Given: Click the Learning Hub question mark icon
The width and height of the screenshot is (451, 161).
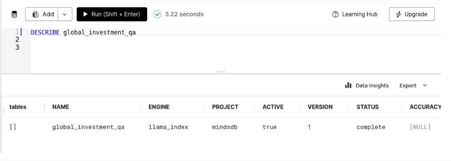Looking at the screenshot, I should (x=335, y=14).
